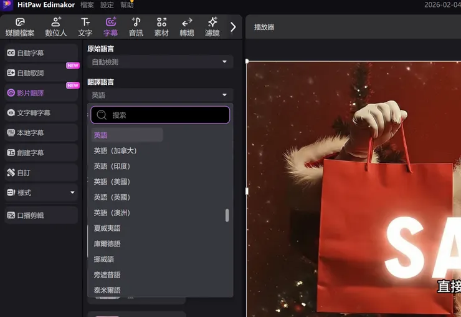Image resolution: width=461 pixels, height=317 pixels.
Task: Choose 英語 from the language list
Action: 127,135
